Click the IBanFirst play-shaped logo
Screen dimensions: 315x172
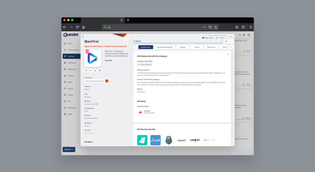click(92, 58)
